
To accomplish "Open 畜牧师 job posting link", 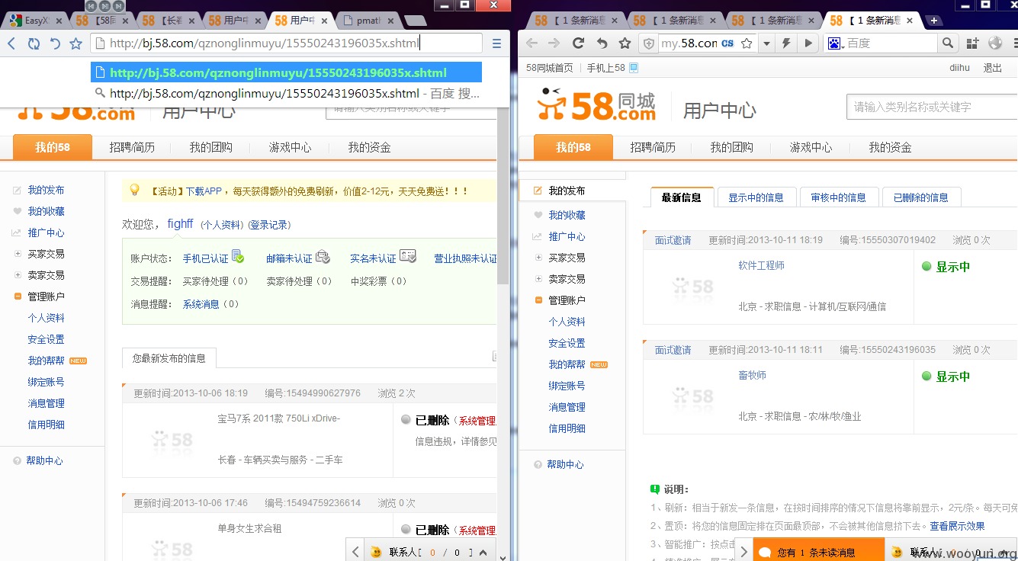I will (752, 375).
